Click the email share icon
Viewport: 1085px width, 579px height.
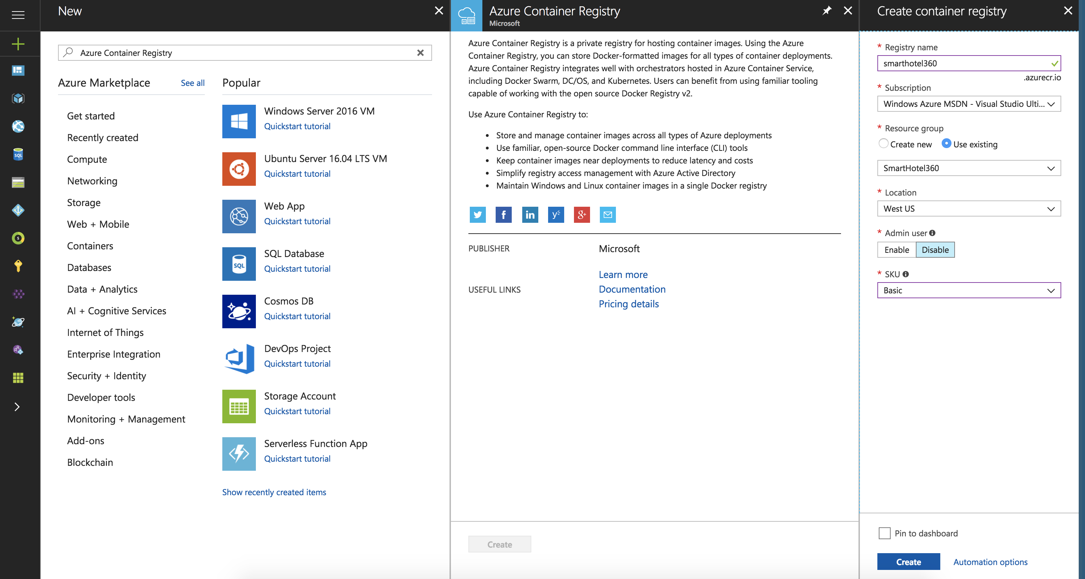tap(608, 215)
